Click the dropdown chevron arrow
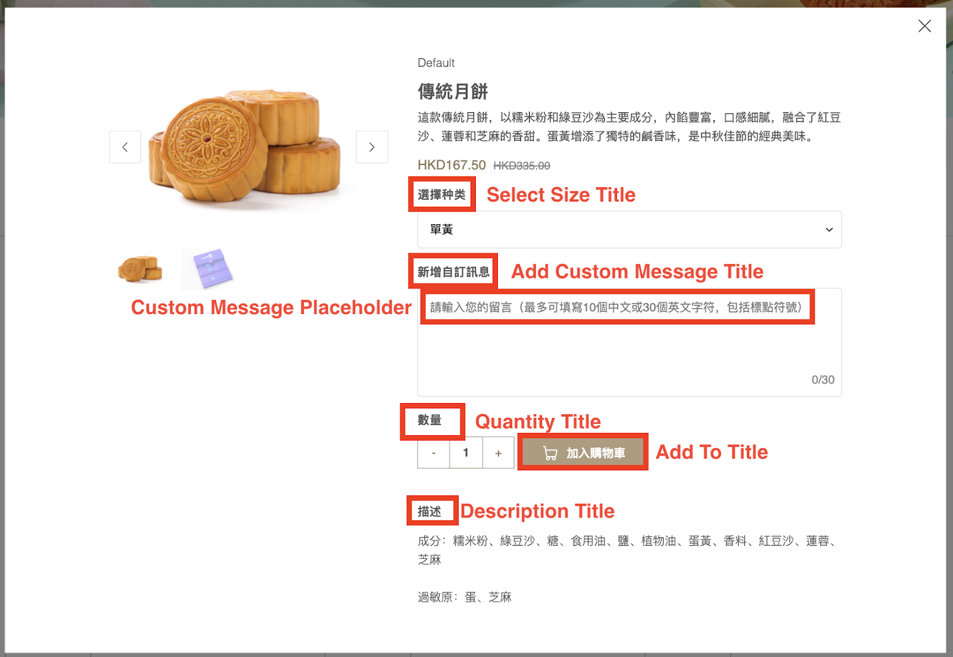The height and width of the screenshot is (657, 953). click(829, 230)
